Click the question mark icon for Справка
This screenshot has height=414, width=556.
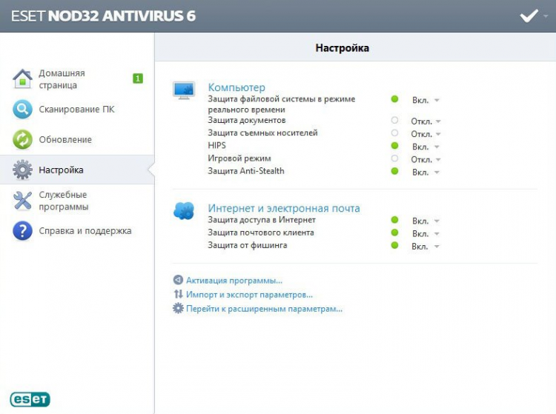coord(22,231)
